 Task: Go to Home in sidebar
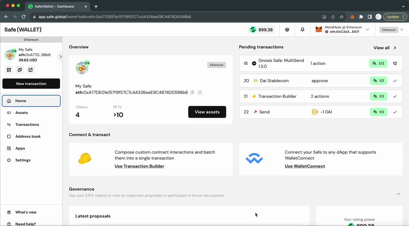click(31, 101)
